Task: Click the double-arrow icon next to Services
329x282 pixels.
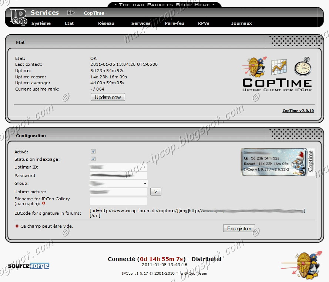Action: tap(71, 13)
